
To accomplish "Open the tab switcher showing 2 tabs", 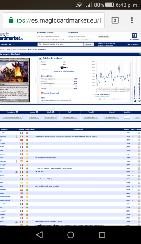I will [115, 20].
